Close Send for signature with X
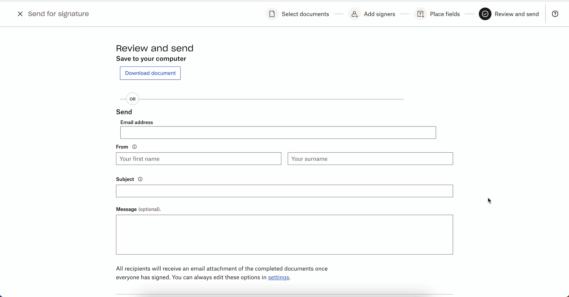The height and width of the screenshot is (297, 569). pos(20,14)
